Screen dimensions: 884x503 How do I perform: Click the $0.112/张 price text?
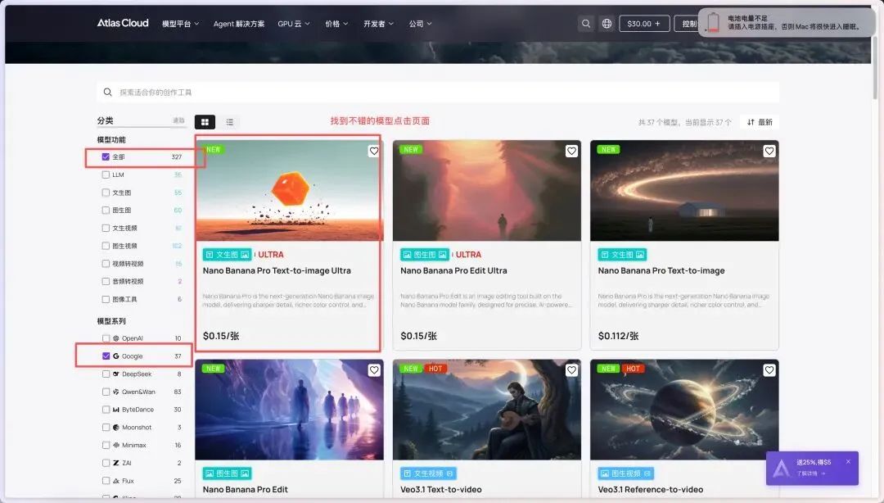619,336
